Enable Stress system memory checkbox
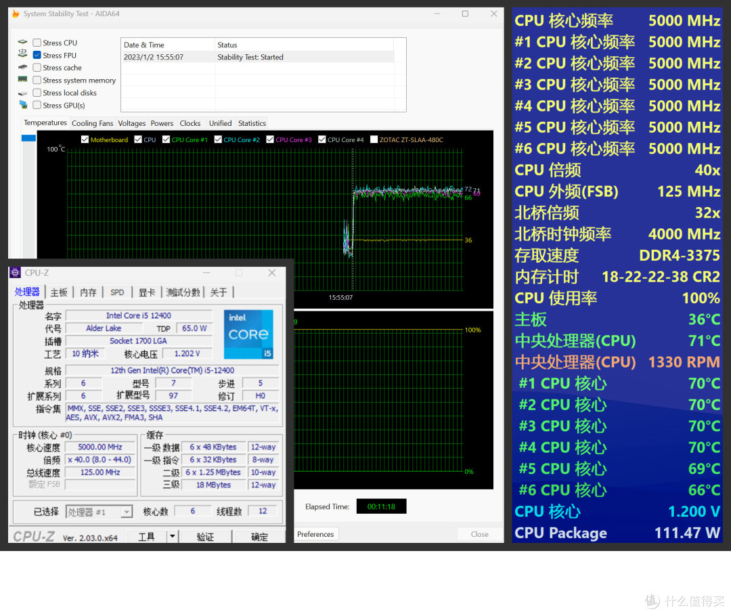 point(37,80)
